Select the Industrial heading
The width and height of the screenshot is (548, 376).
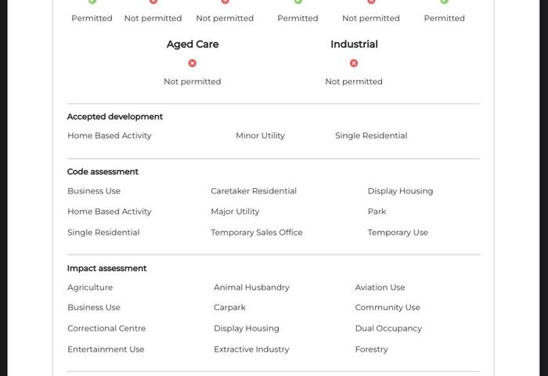tap(354, 44)
